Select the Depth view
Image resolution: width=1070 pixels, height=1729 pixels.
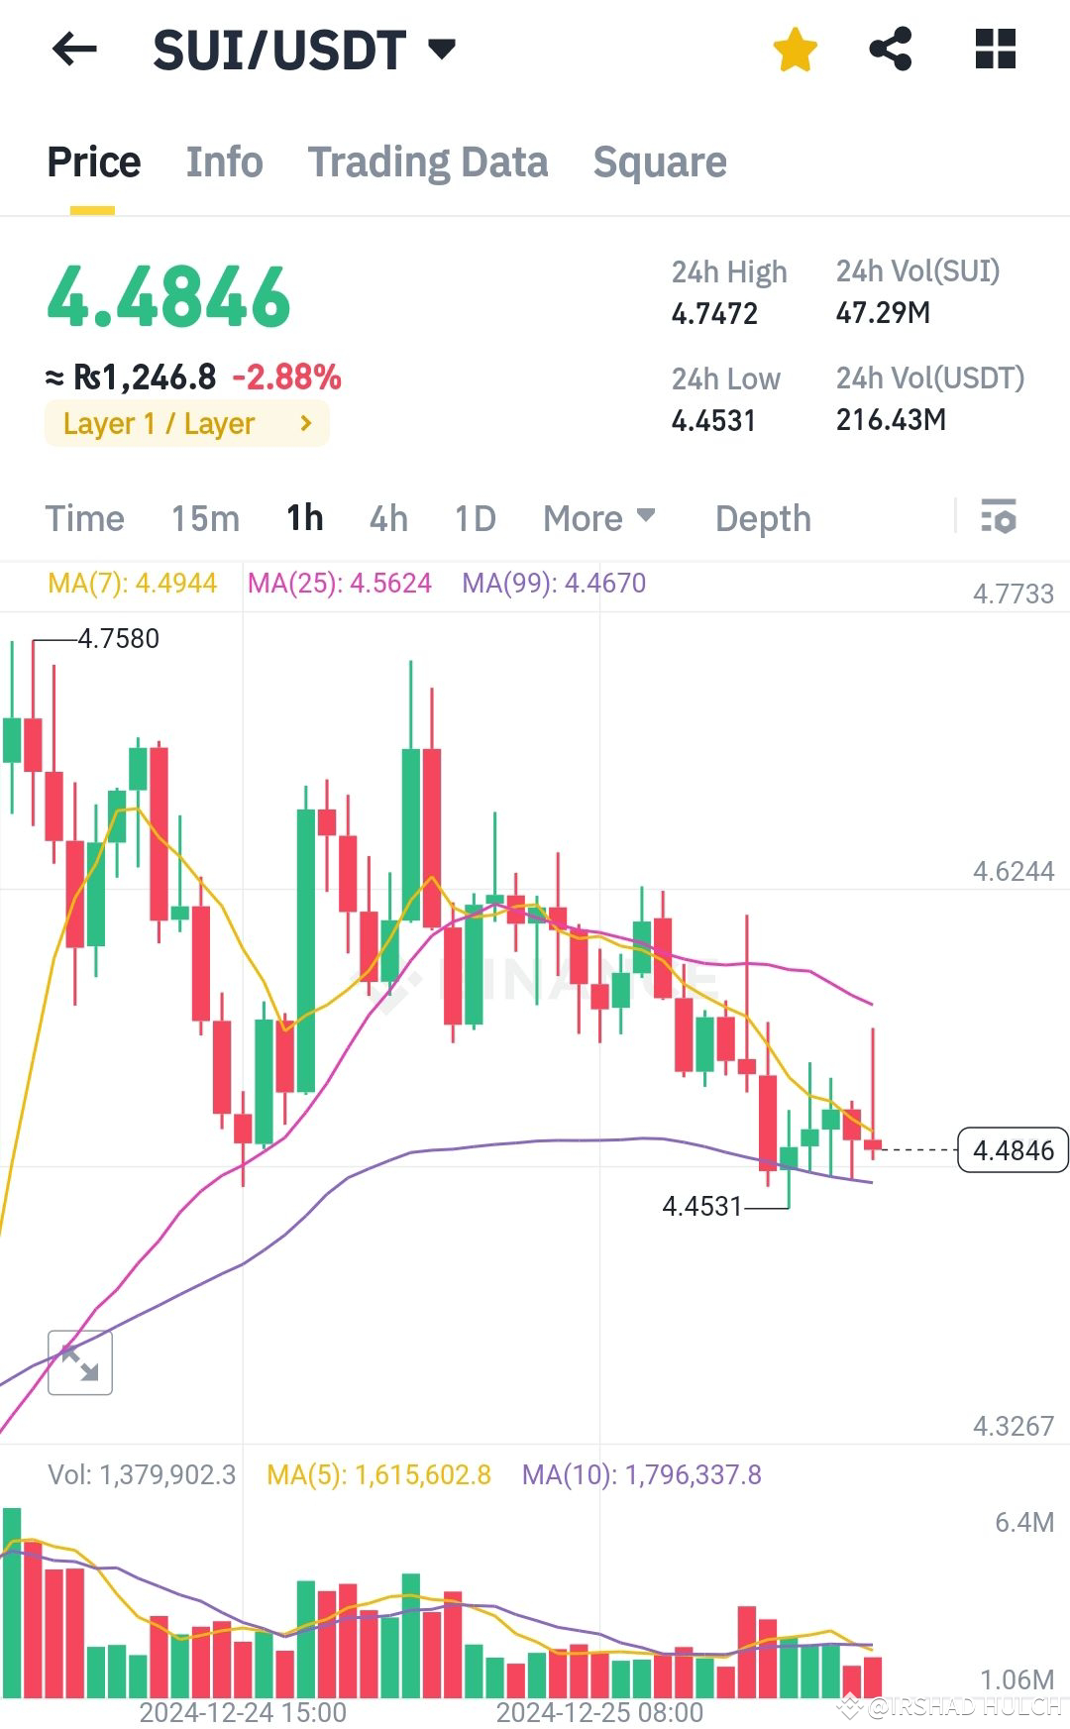pyautogui.click(x=762, y=517)
